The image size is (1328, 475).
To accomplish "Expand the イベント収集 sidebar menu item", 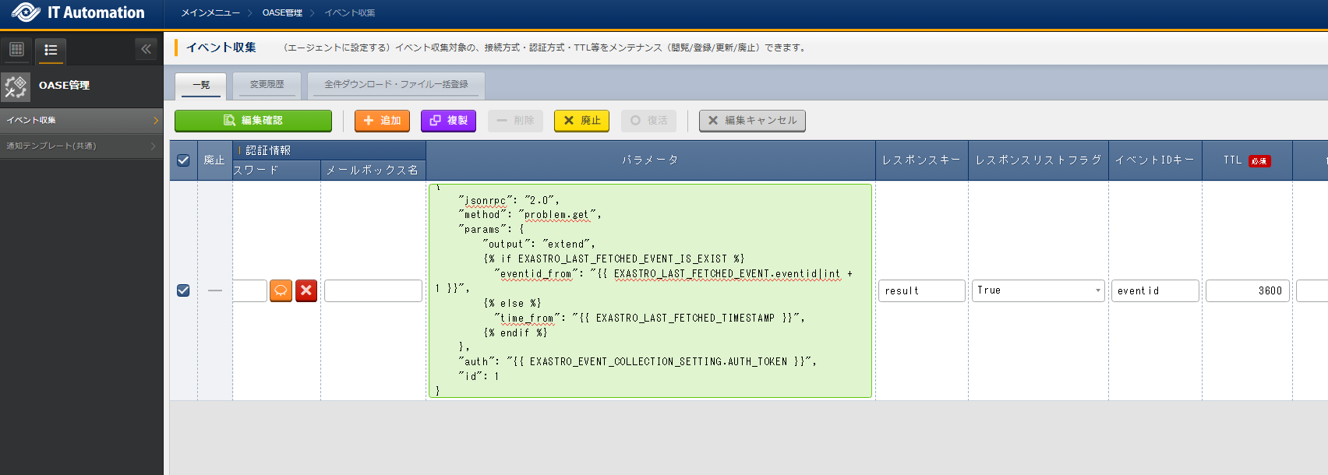I will coord(81,120).
